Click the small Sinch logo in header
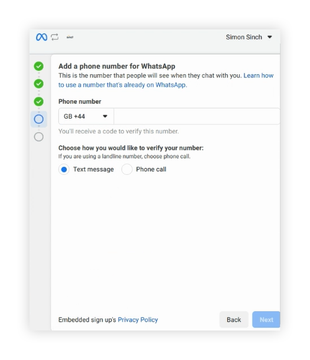Viewport: 310px width, 360px height. tap(70, 37)
